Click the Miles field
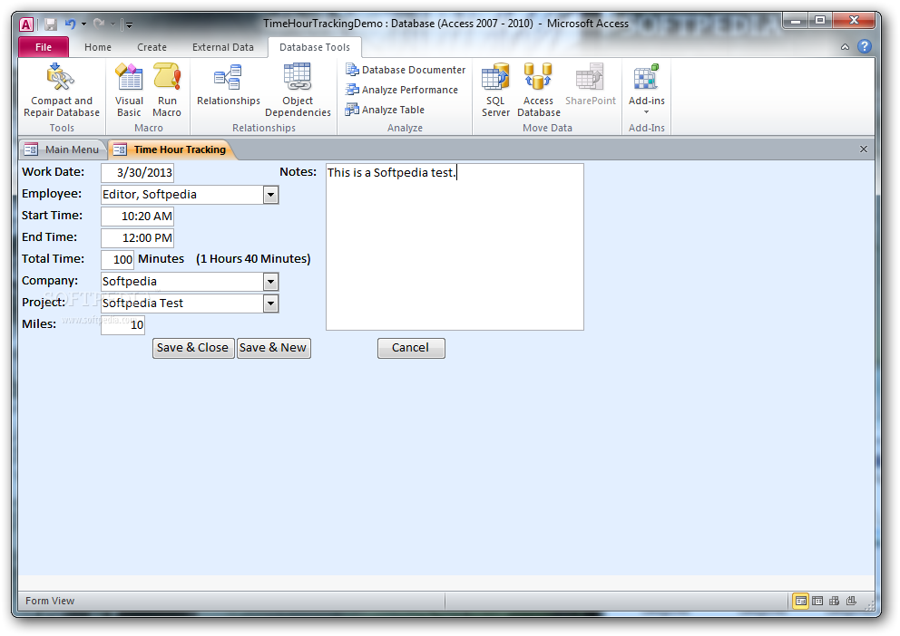Viewport: 900px width, 636px height. click(x=122, y=325)
